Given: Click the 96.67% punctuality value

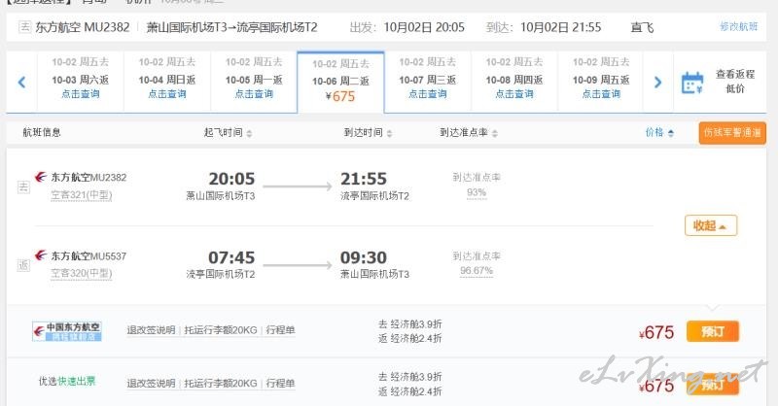Looking at the screenshot, I should (x=477, y=271).
